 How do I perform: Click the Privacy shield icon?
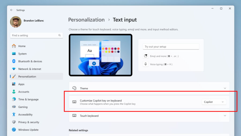(14, 122)
